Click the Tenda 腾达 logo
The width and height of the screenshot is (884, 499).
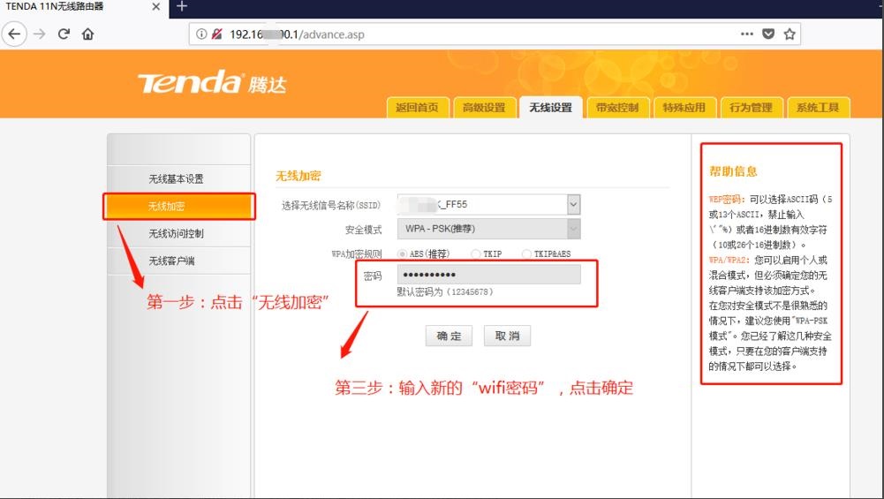click(213, 83)
